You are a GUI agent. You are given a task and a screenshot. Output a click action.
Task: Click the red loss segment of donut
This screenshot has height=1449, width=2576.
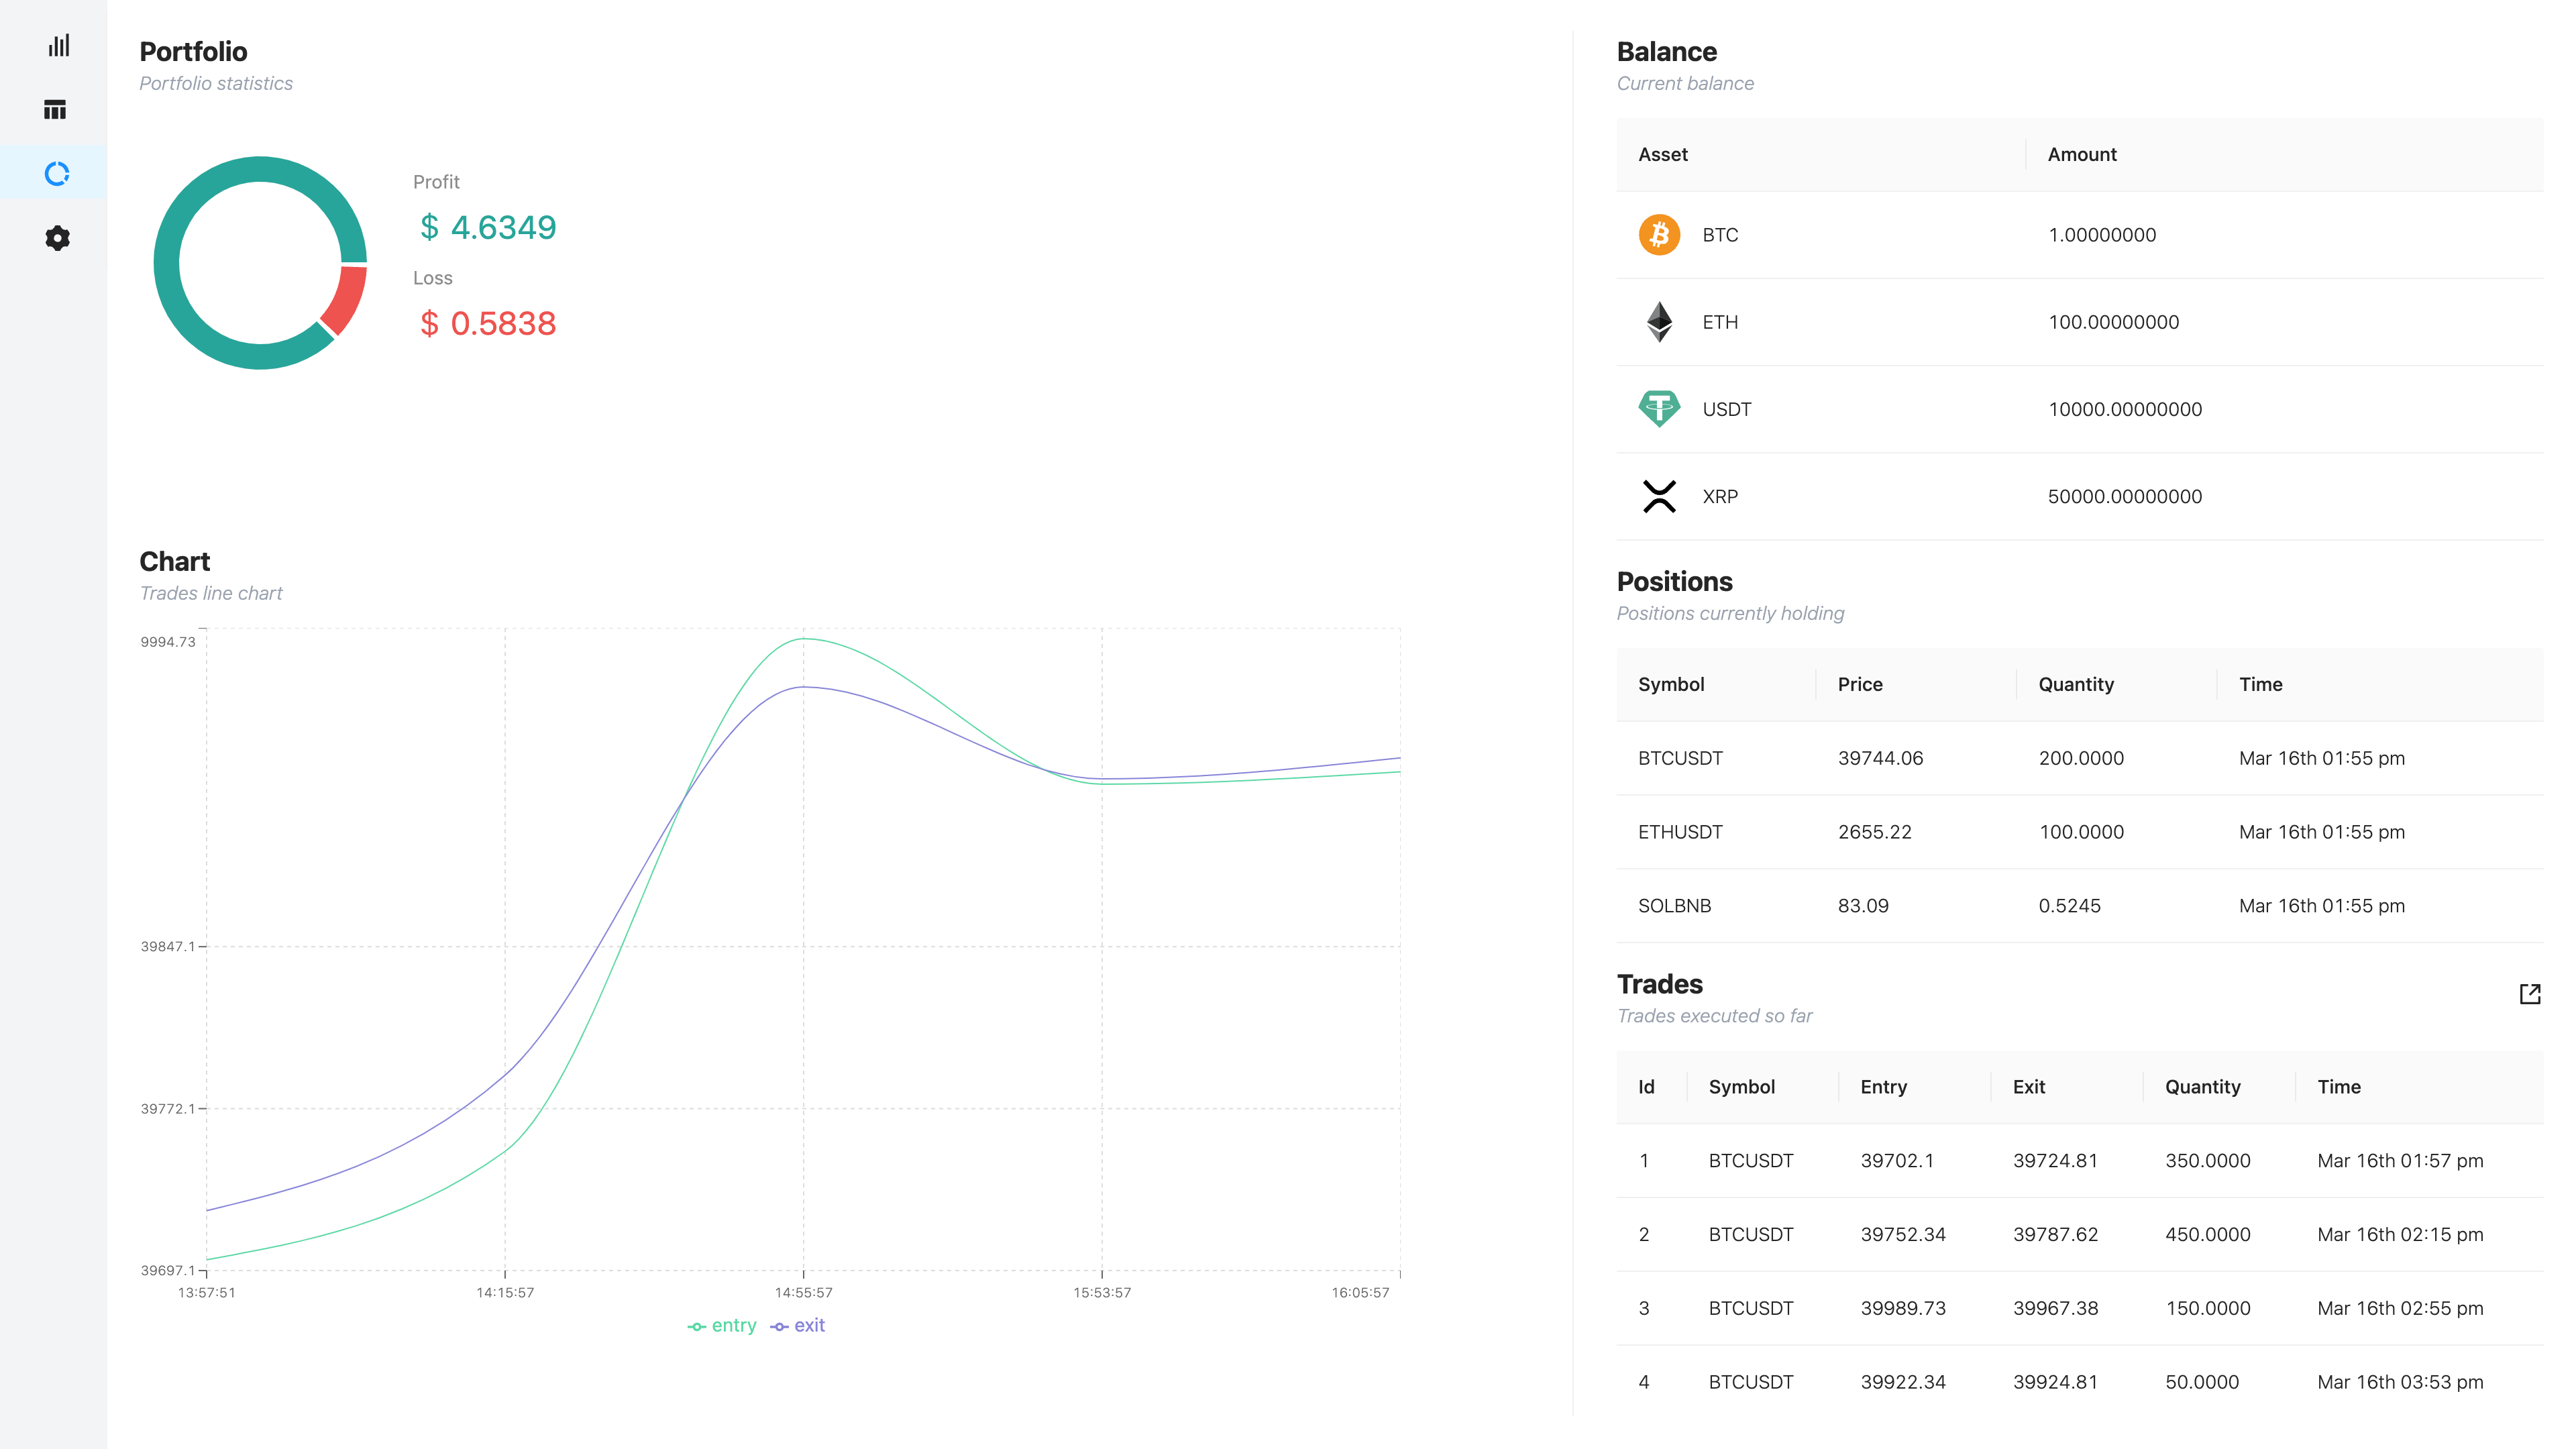click(x=349, y=298)
